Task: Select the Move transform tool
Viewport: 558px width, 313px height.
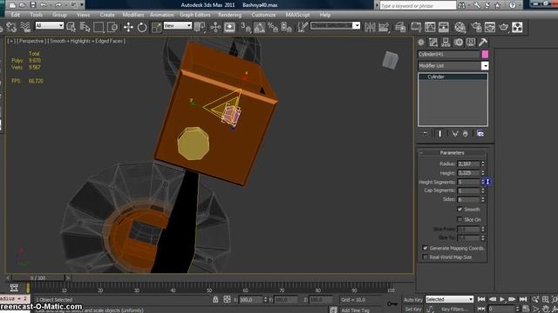Action: point(128,27)
